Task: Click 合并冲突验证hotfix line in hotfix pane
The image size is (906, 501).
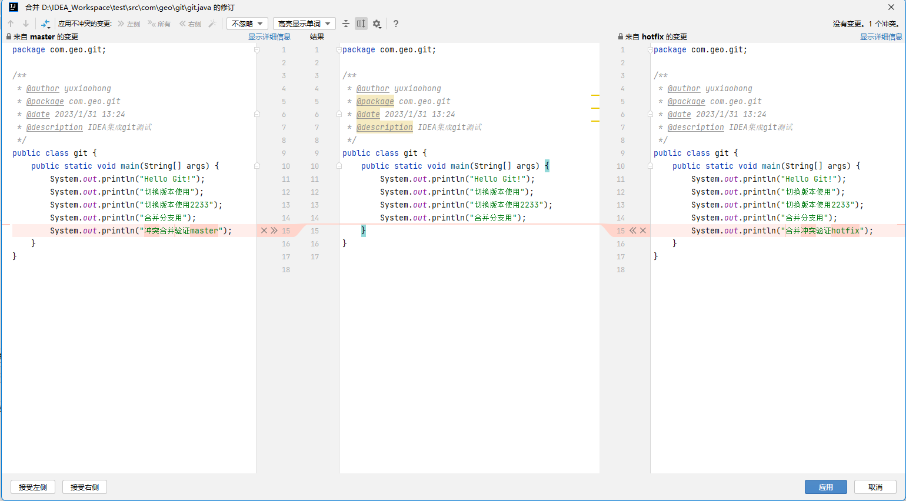Action: pos(782,231)
